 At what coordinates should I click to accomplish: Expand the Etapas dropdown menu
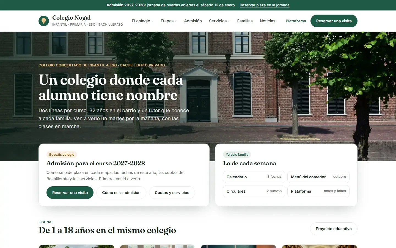pyautogui.click(x=168, y=21)
